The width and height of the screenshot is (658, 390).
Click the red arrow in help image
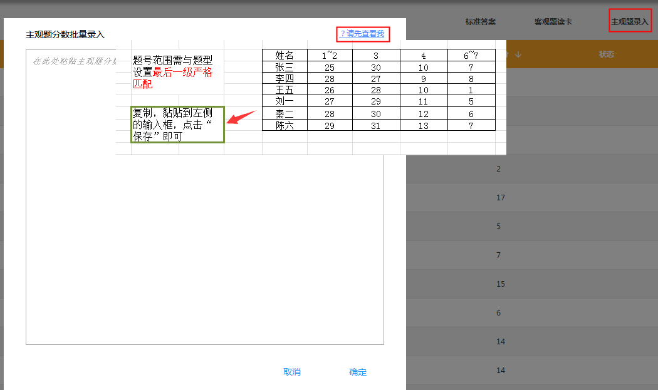(x=241, y=118)
